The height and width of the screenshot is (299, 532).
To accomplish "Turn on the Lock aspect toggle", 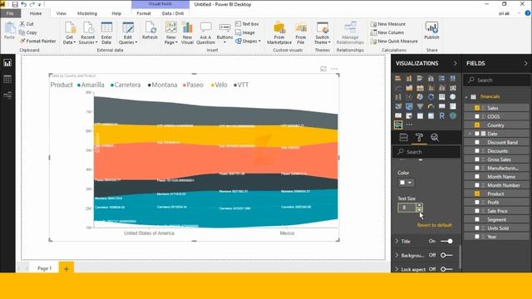I will click(x=446, y=269).
